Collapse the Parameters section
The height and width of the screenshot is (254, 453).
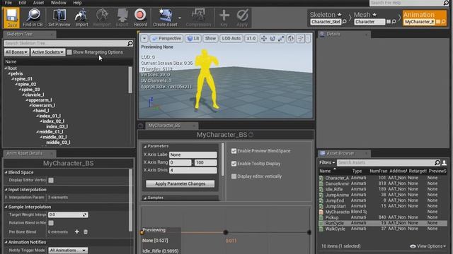(145, 147)
